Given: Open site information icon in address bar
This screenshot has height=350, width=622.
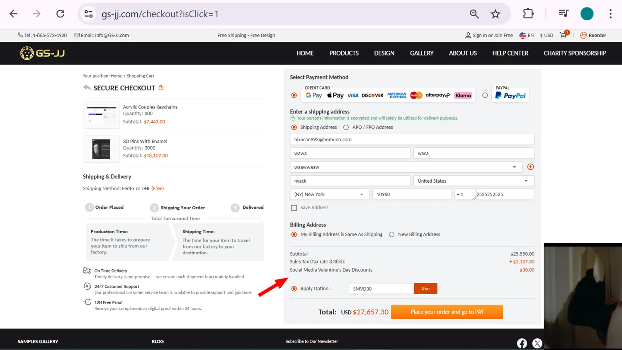Looking at the screenshot, I should (89, 14).
